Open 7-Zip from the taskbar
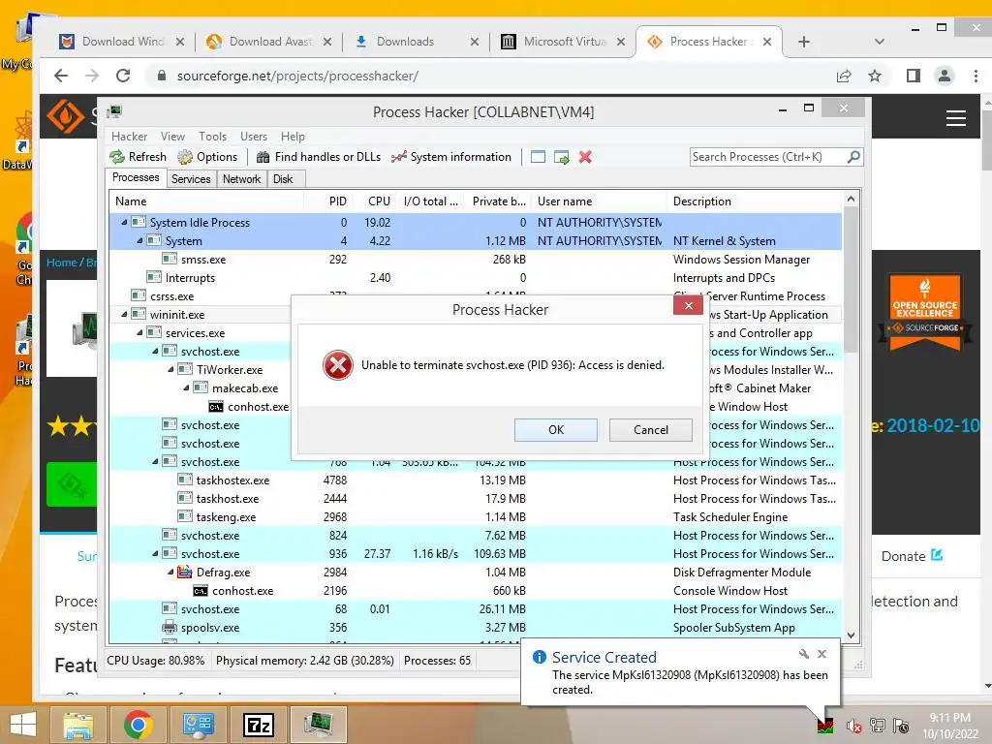The image size is (992, 744). (259, 725)
